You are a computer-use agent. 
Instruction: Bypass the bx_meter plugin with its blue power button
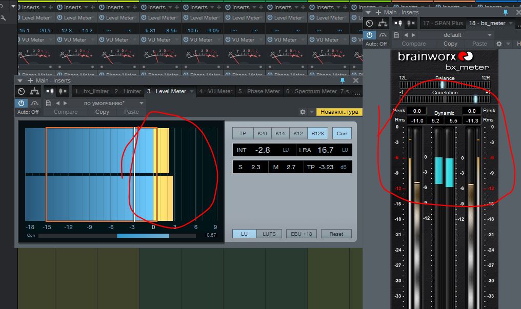point(370,35)
